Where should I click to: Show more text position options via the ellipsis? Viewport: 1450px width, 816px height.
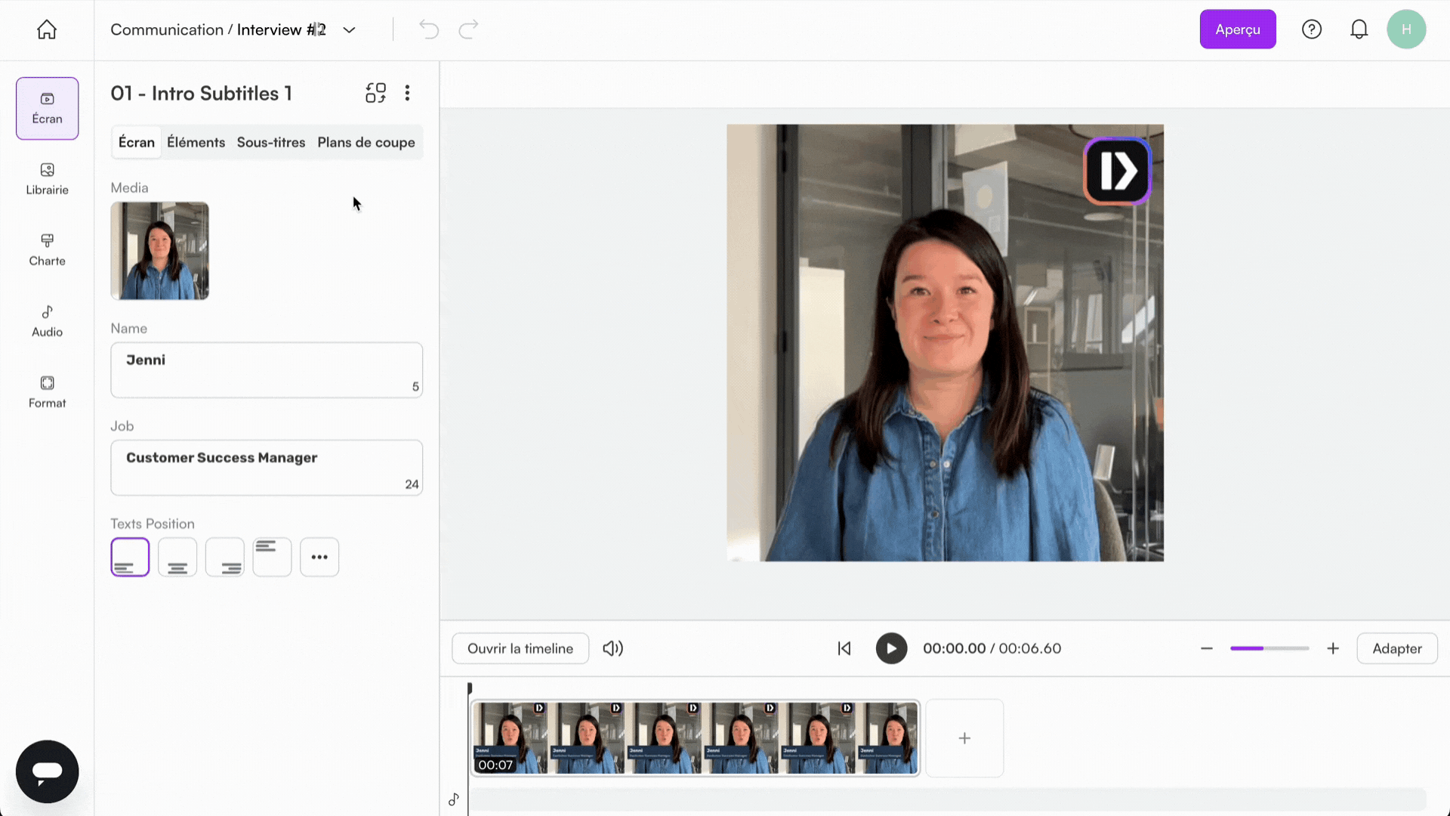tap(319, 557)
